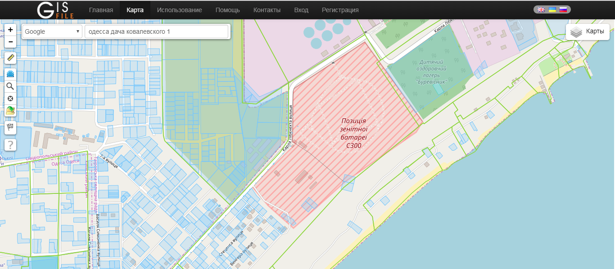The height and width of the screenshot is (269, 615).
Task: Switch language to English flag
Action: pos(541,9)
